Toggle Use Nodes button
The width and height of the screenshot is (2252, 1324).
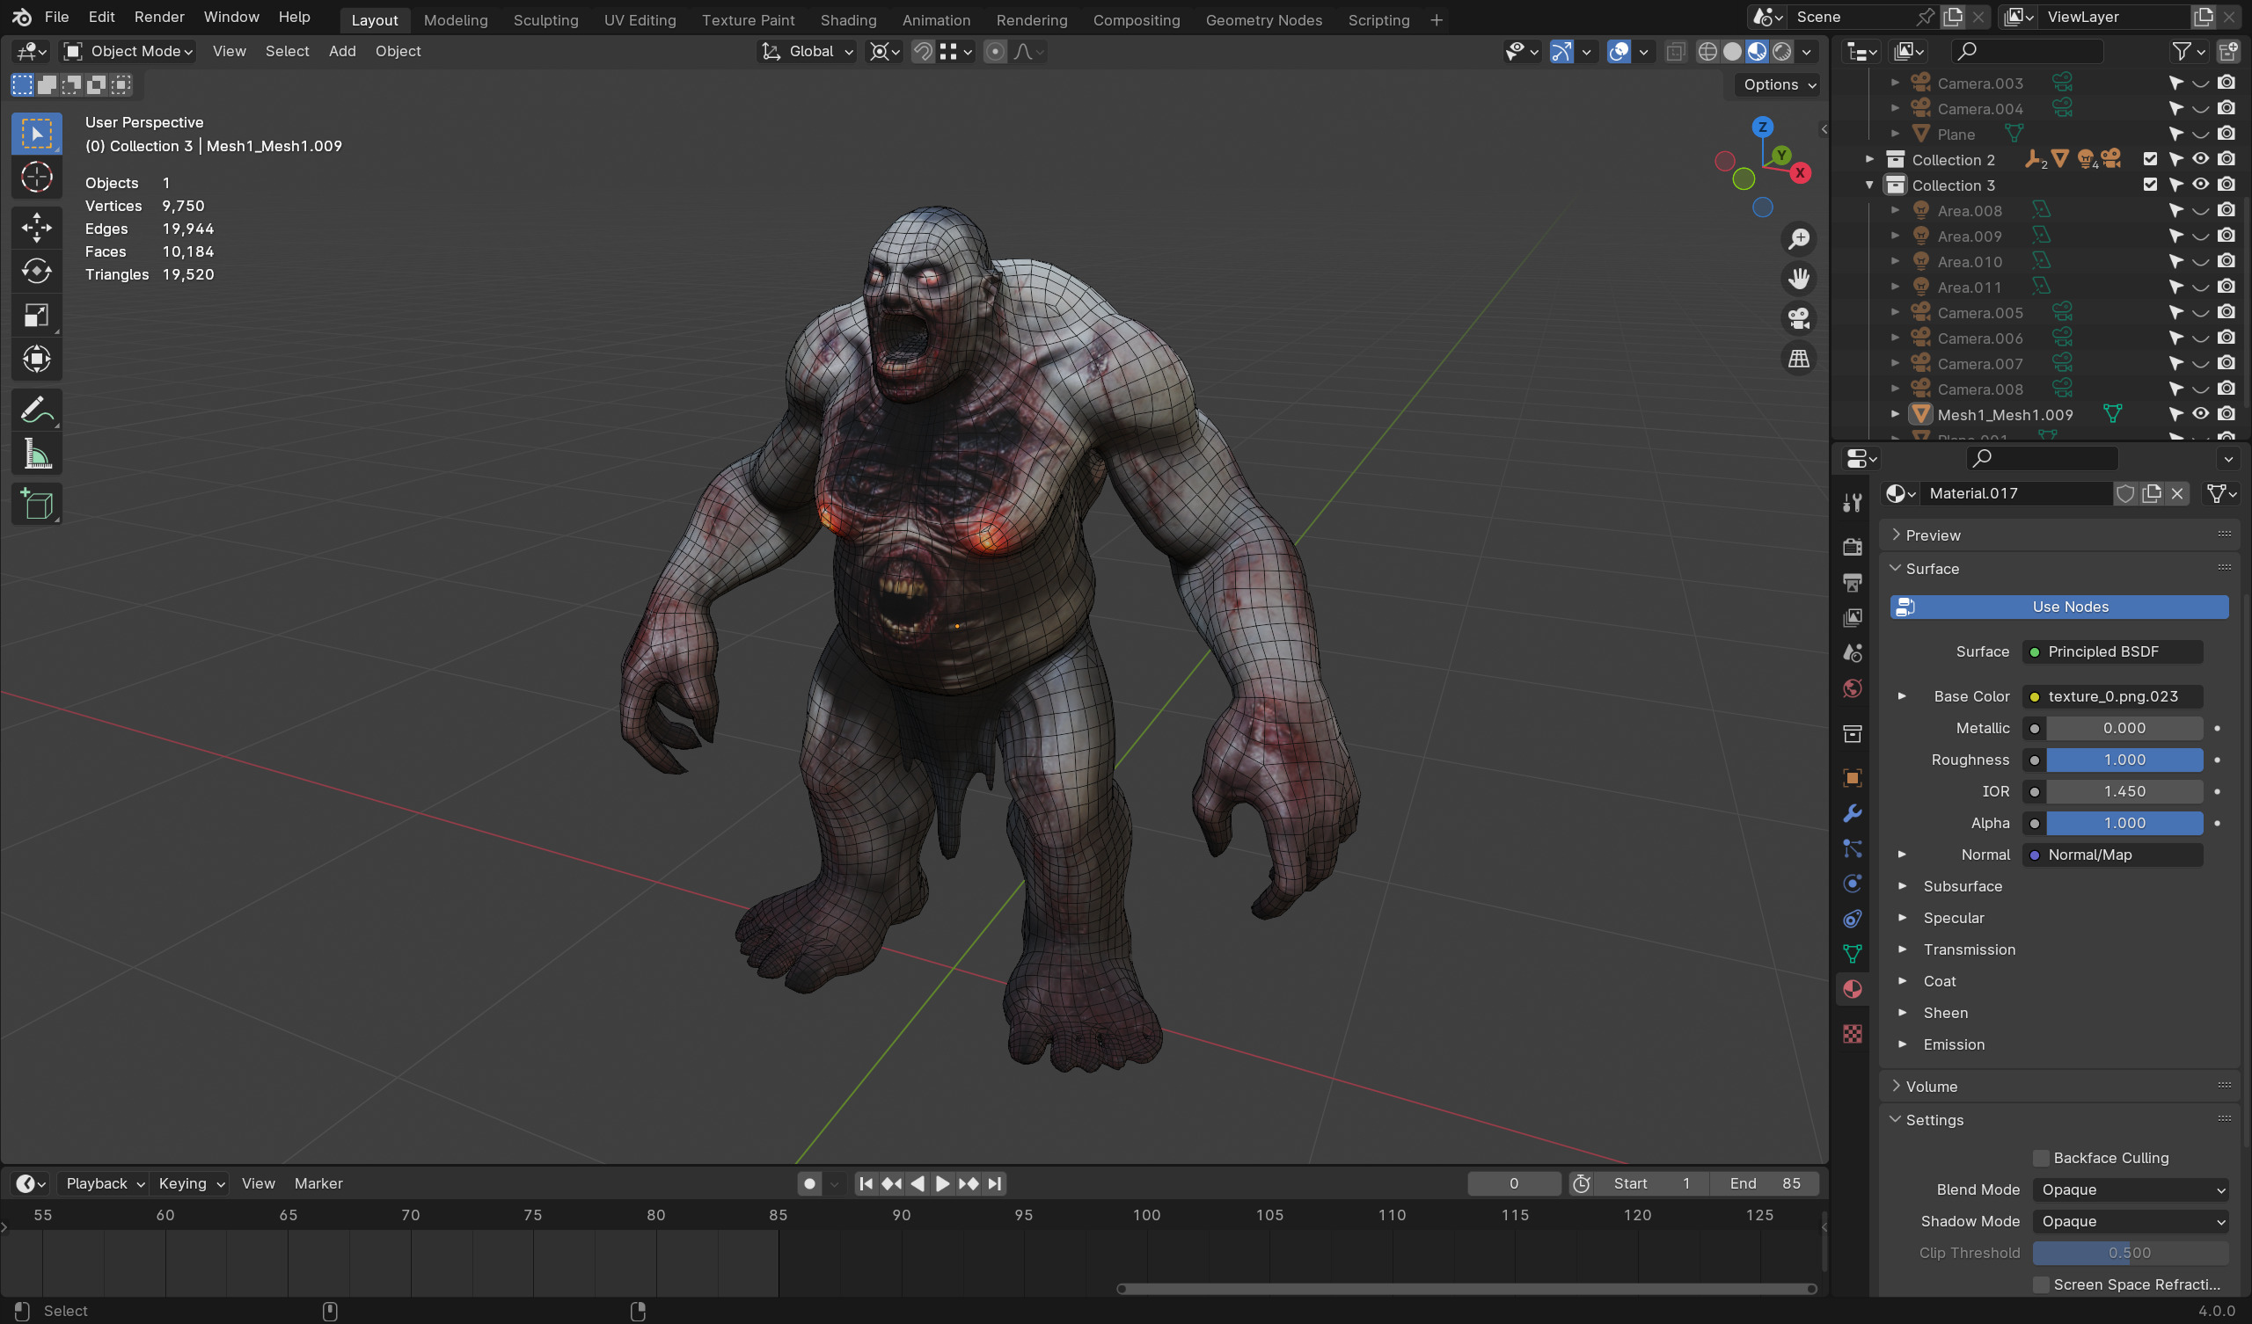click(2058, 607)
